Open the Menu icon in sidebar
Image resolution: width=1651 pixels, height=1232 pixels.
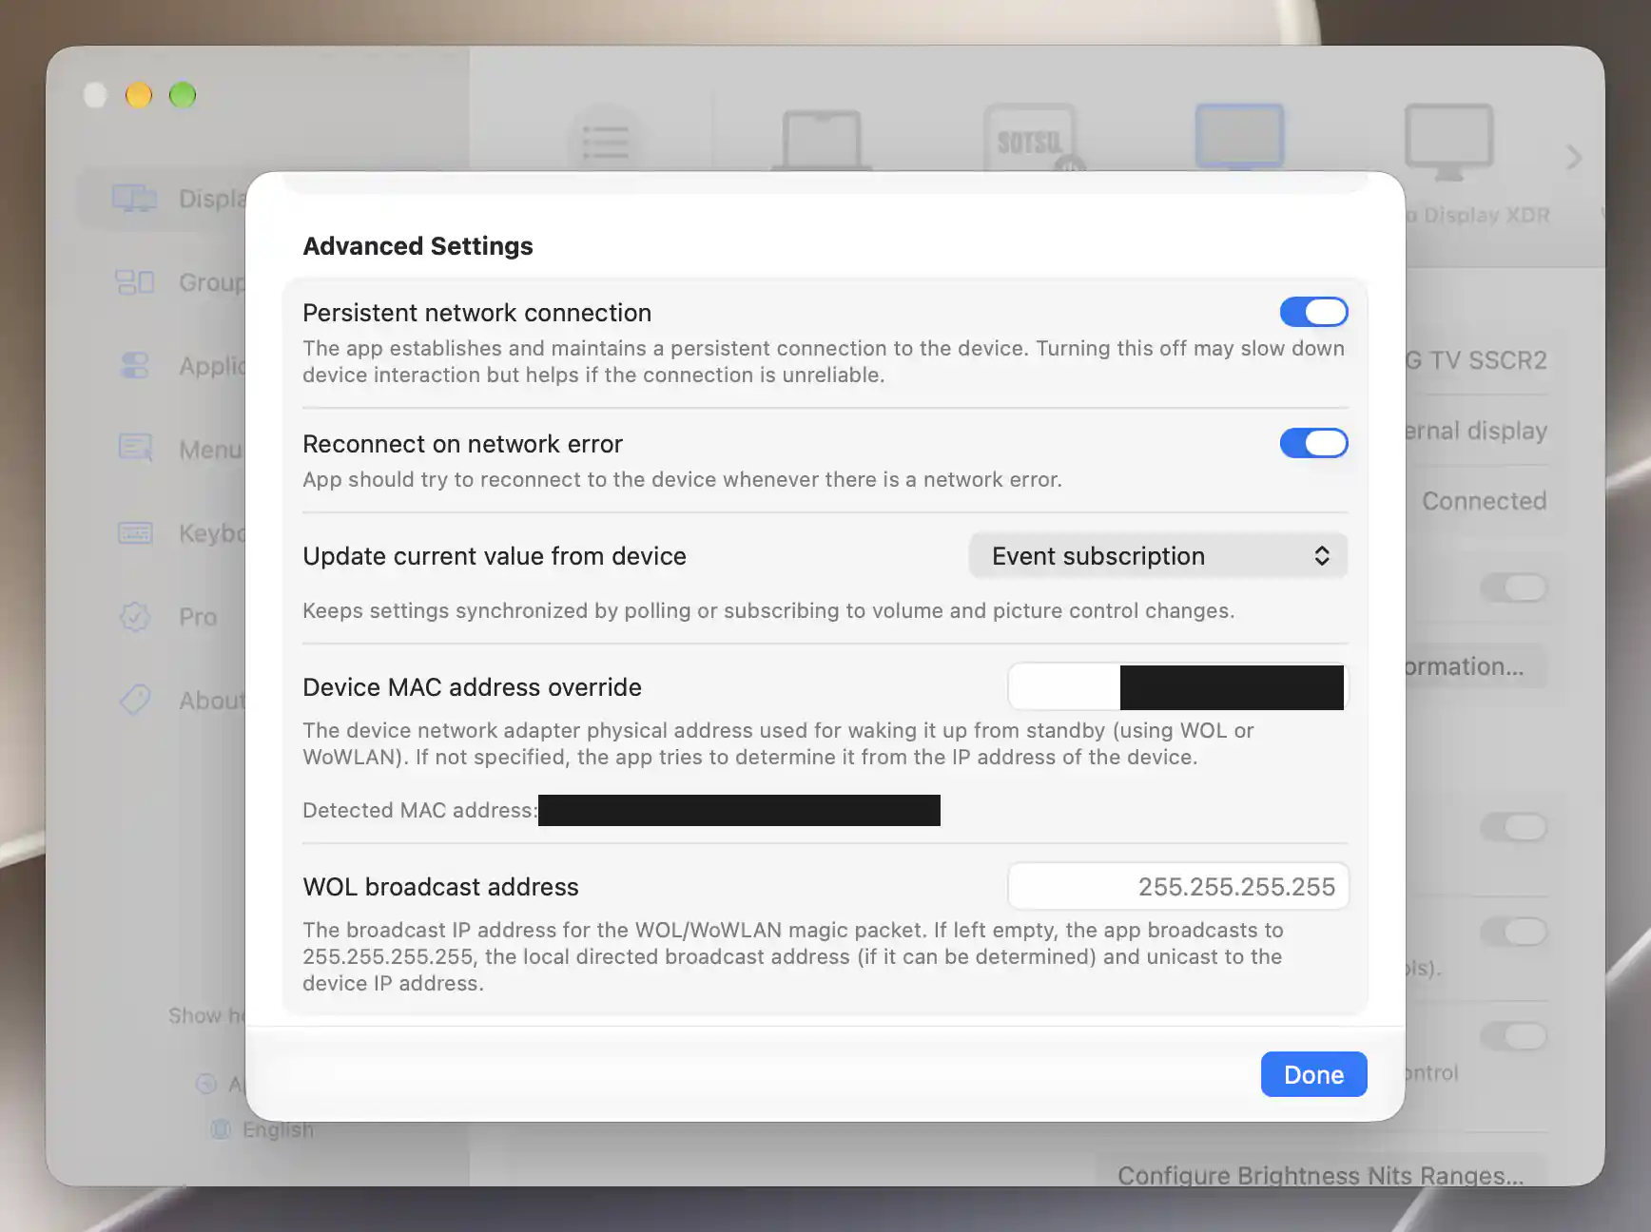(x=134, y=449)
